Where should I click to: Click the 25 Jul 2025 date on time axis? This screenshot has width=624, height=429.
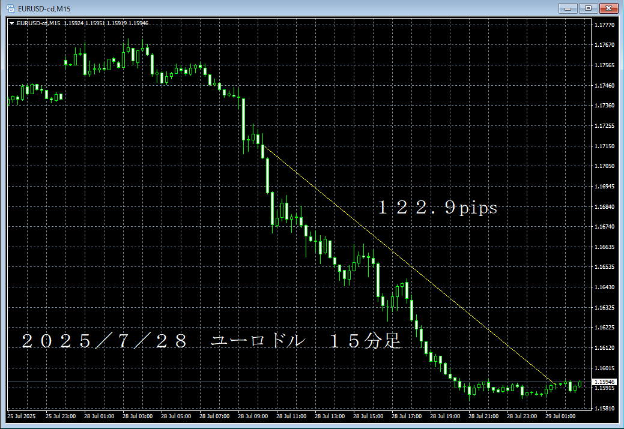(22, 416)
